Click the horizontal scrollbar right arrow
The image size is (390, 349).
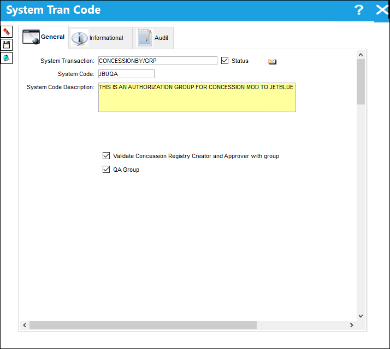(x=351, y=325)
